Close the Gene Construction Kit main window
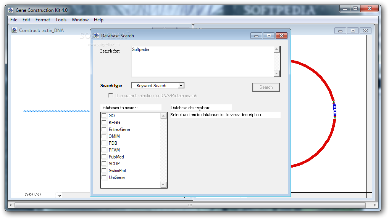 370,9
